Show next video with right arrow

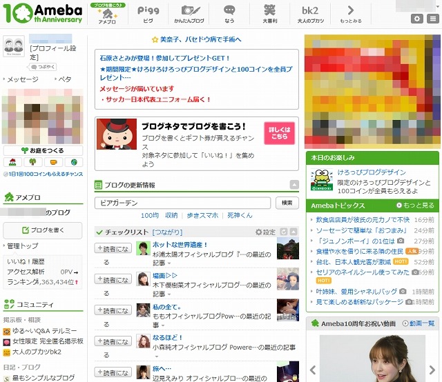[x=432, y=370]
